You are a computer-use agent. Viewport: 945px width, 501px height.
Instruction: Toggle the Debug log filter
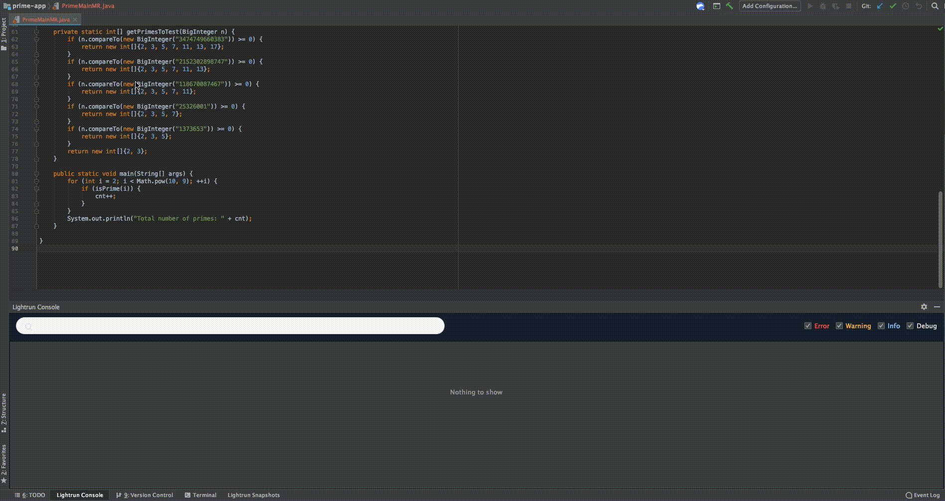[x=910, y=325]
